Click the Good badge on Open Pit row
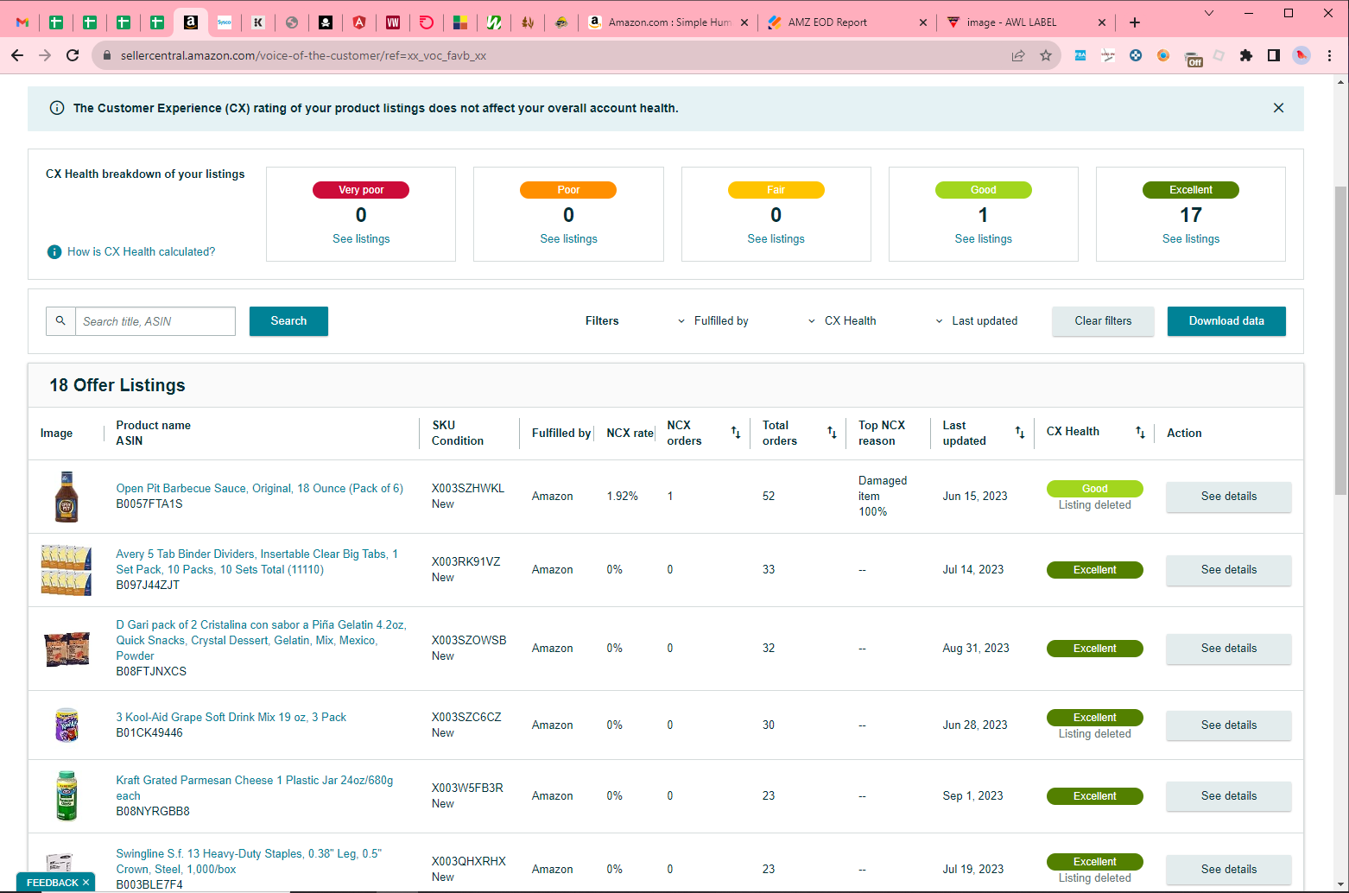This screenshot has width=1349, height=893. [x=1094, y=489]
